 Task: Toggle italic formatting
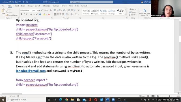pos(24,14)
